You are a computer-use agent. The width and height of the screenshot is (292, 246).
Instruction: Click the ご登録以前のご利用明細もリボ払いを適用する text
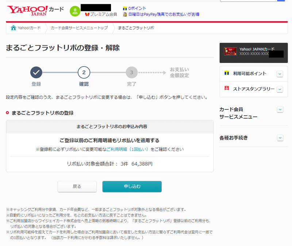[109, 140]
